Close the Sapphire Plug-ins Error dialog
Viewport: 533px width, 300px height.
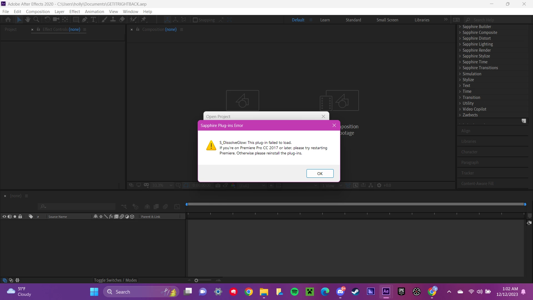334,126
